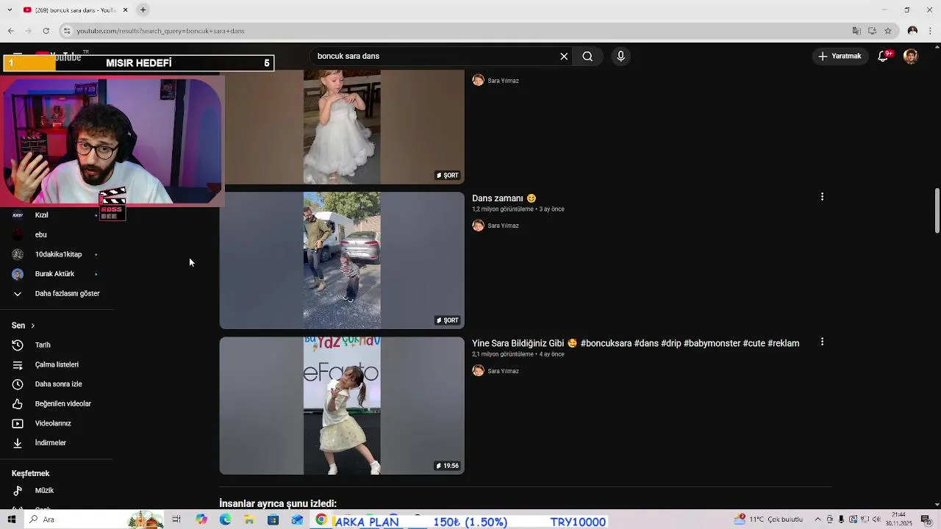
Task: Open the 'Dans zamanı' video title
Action: pos(504,198)
